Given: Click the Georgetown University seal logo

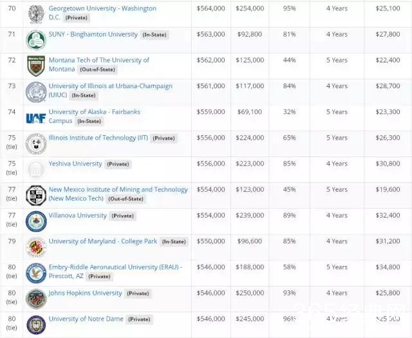Looking at the screenshot, I should click(x=35, y=14).
